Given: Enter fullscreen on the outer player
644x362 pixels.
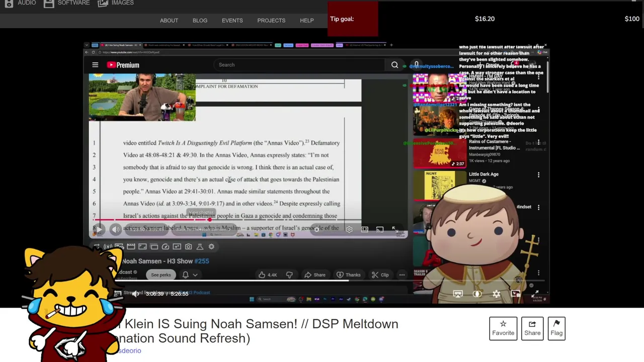Looking at the screenshot, I should click(x=535, y=294).
